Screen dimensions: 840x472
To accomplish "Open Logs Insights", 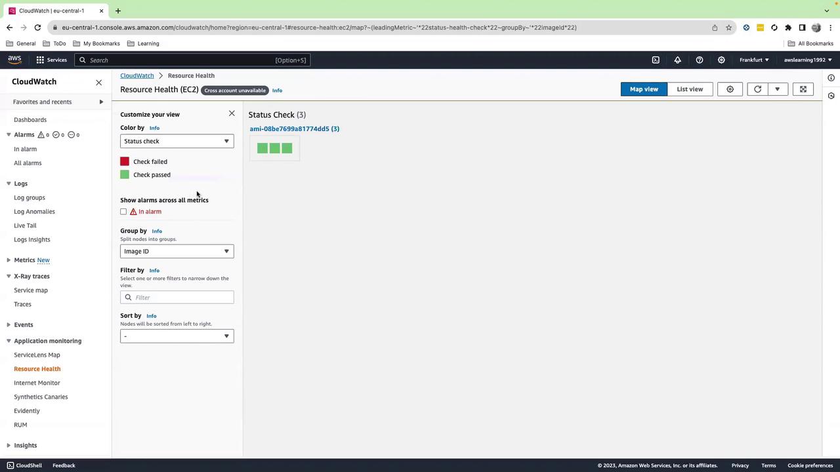I will click(32, 239).
